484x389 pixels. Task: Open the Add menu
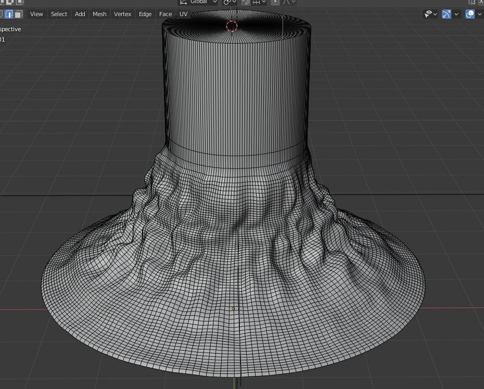pyautogui.click(x=80, y=14)
